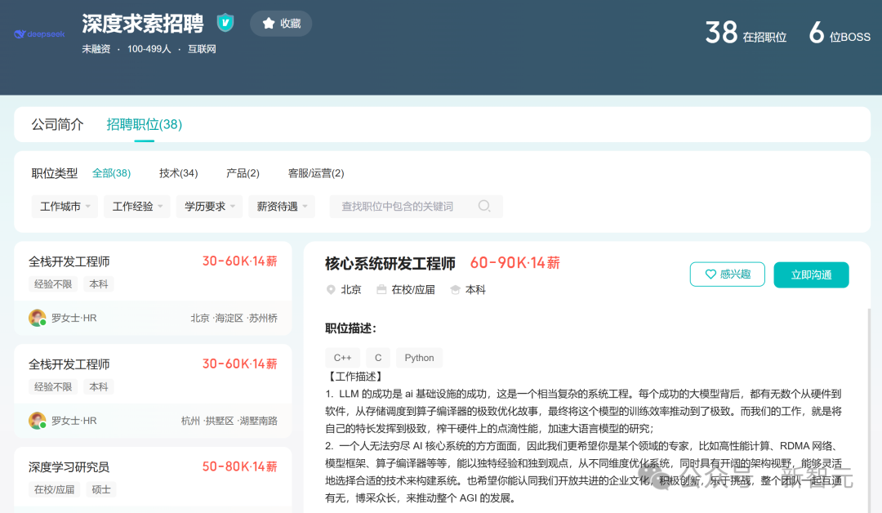
Task: Filter by 全部(38) job type
Action: pyautogui.click(x=111, y=173)
